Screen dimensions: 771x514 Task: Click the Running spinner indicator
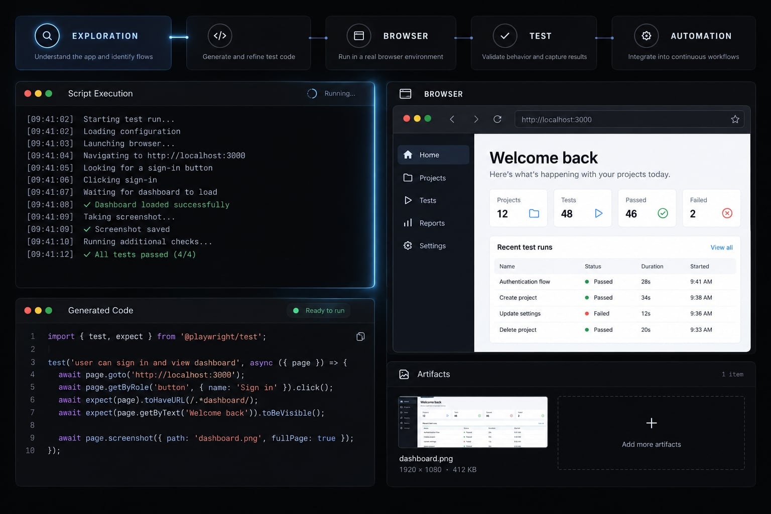[x=312, y=93]
